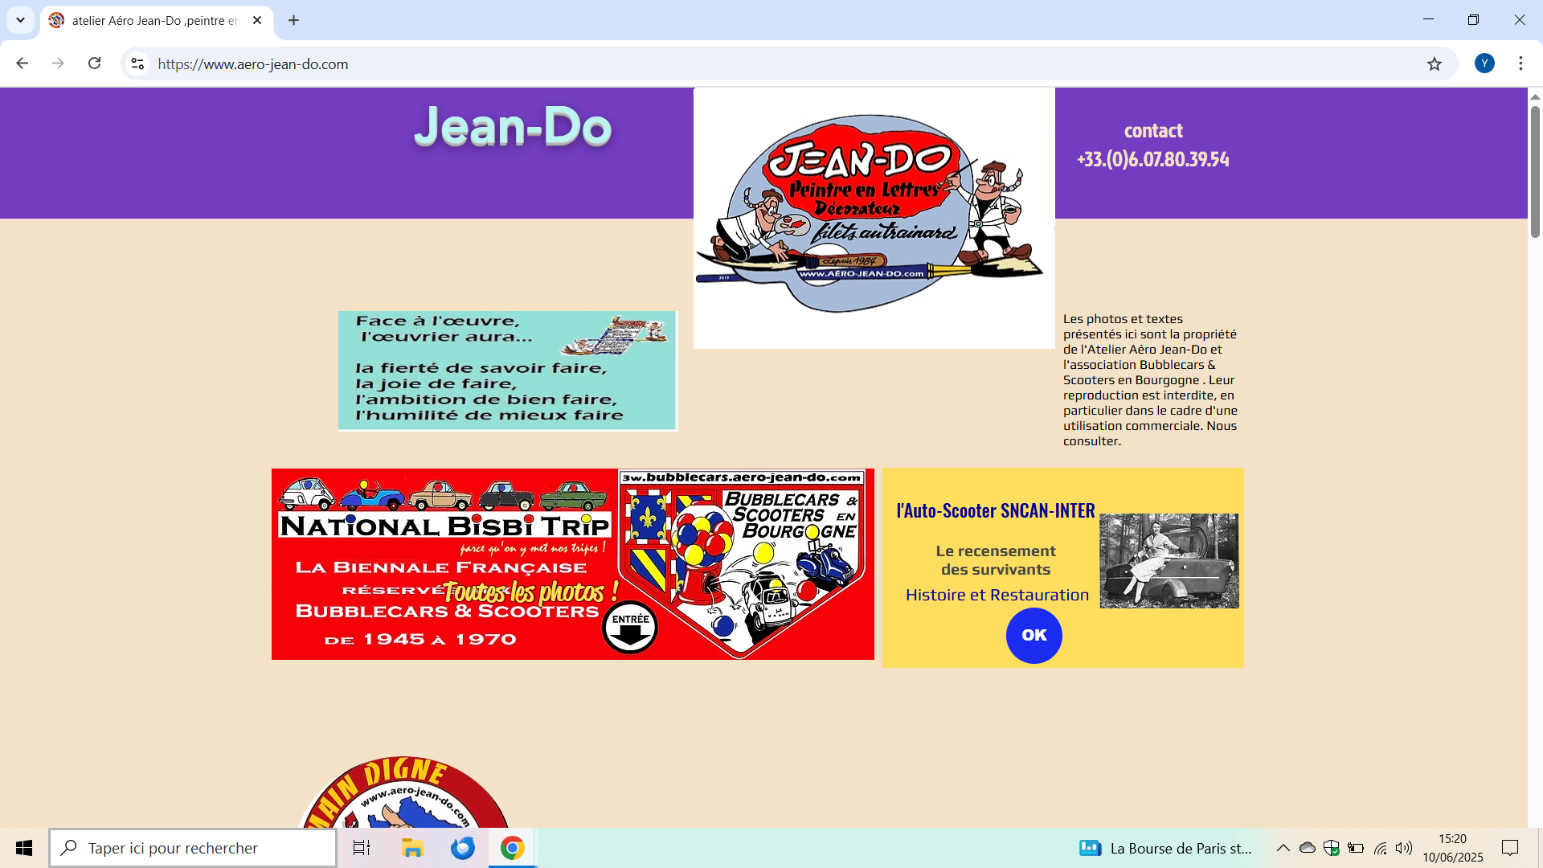Click the scrollbar up arrow
Image resolution: width=1543 pixels, height=868 pixels.
pos(1535,96)
